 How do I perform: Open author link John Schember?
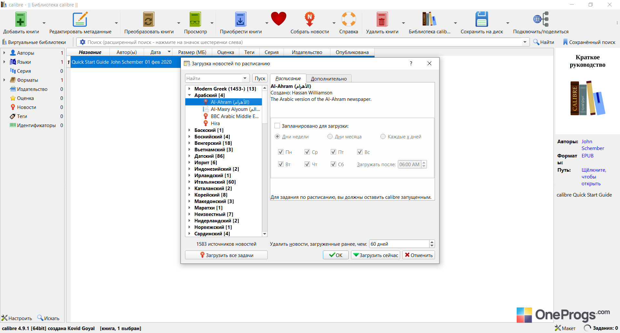pos(593,145)
